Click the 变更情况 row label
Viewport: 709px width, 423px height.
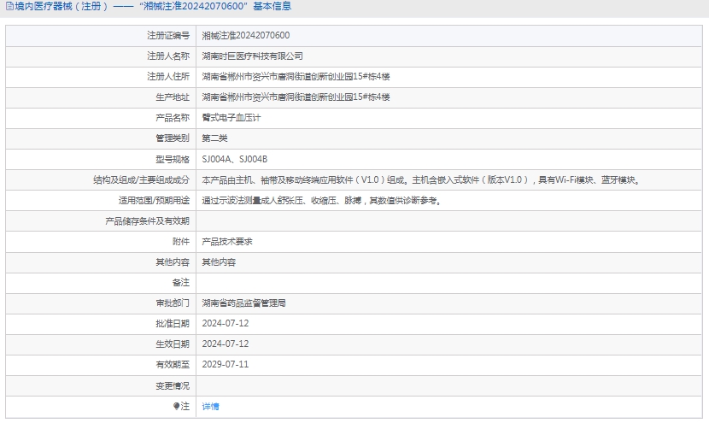(172, 385)
